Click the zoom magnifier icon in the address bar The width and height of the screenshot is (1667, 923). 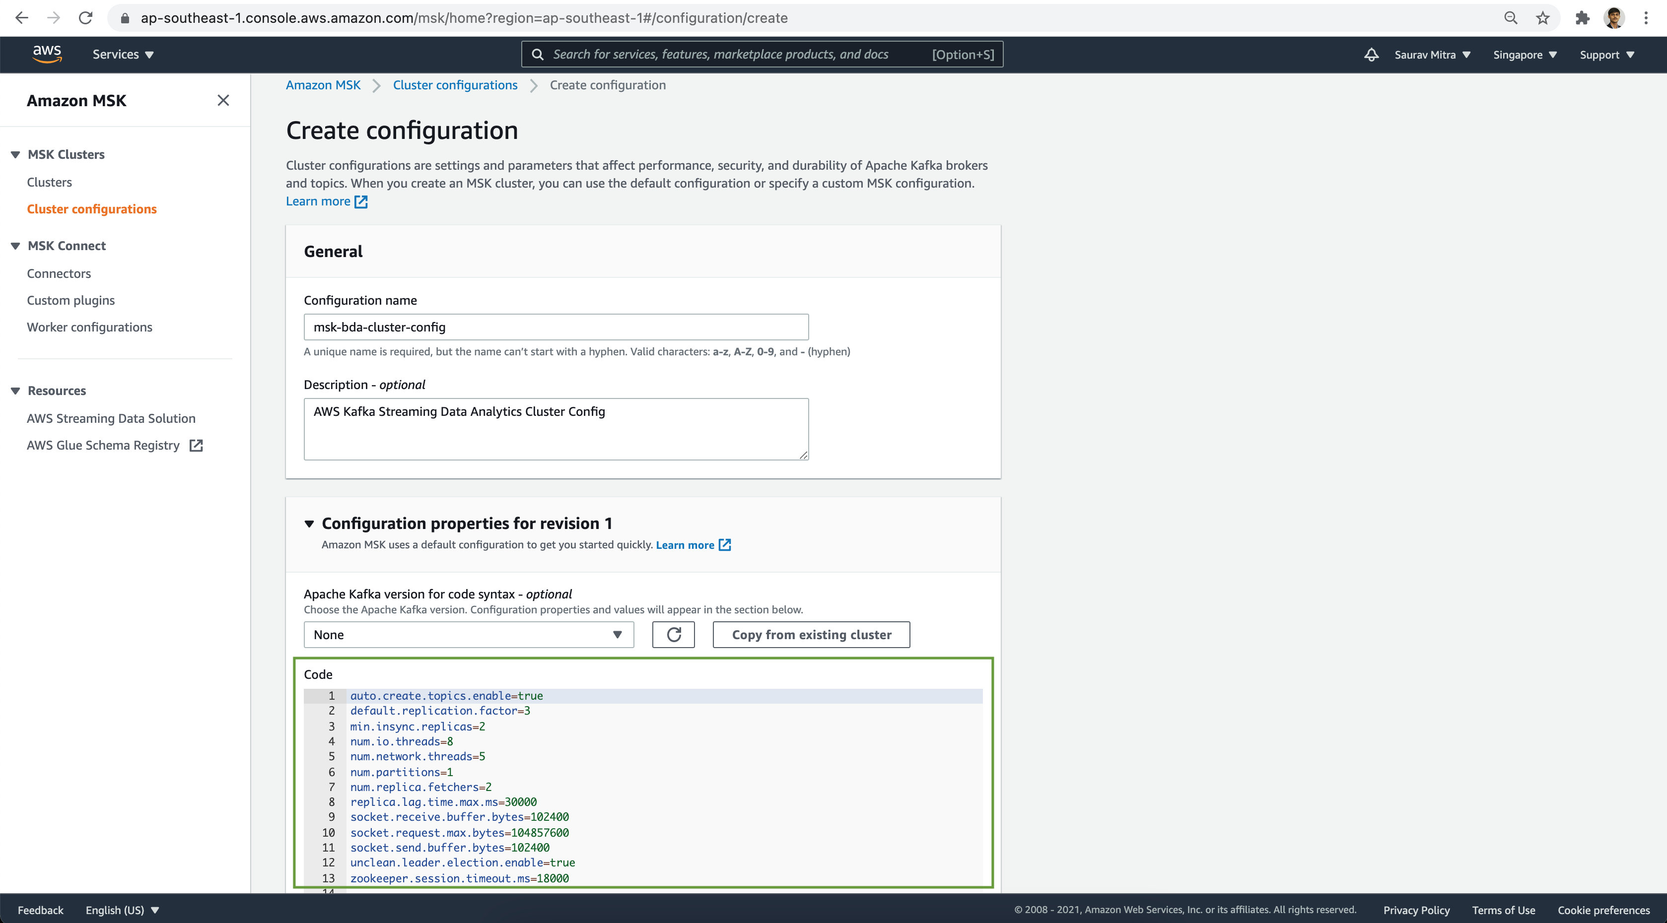(1511, 17)
